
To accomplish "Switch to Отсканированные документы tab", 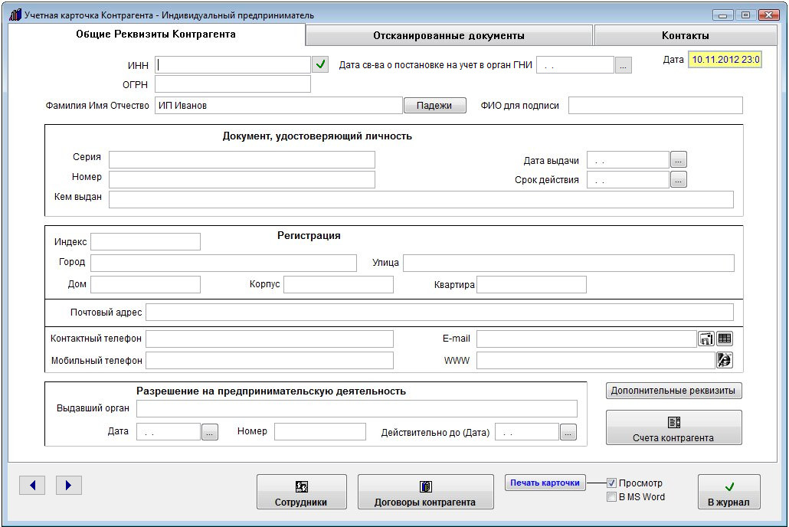I will [448, 36].
